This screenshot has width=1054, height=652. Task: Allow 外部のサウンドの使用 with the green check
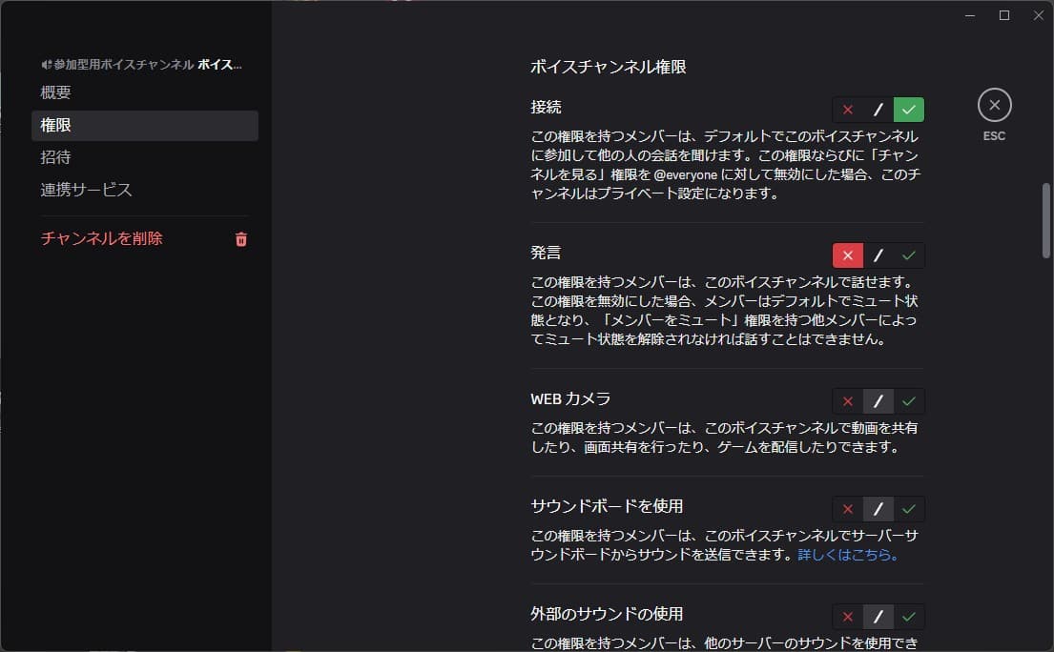pyautogui.click(x=908, y=617)
